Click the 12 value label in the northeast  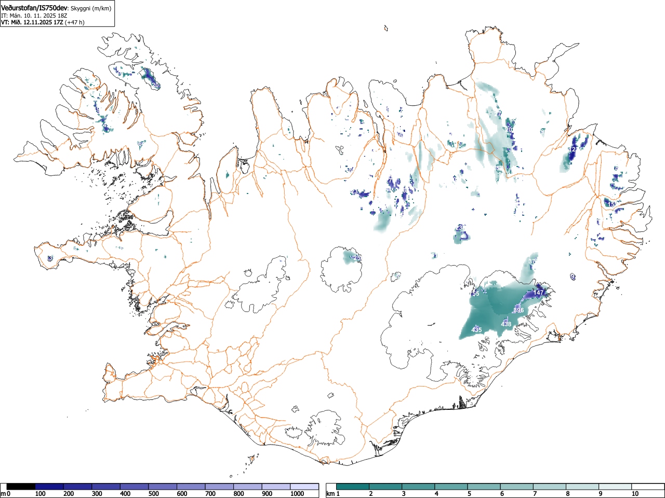[573, 149]
